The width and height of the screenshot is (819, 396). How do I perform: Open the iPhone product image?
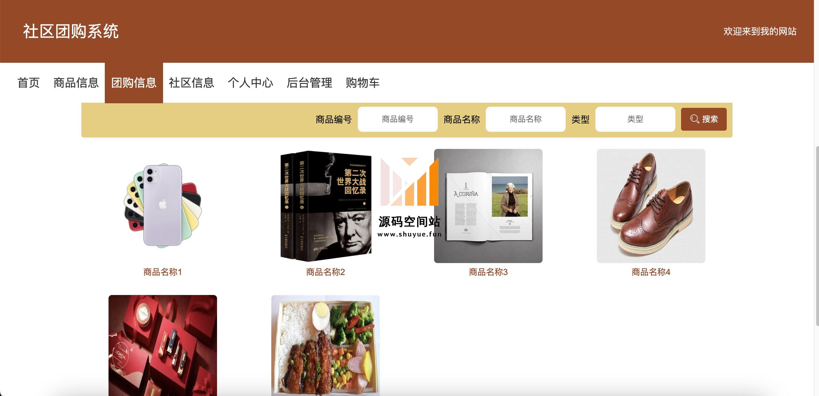pyautogui.click(x=163, y=206)
